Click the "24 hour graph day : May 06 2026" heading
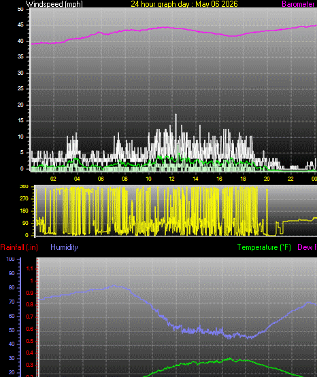 [184, 4]
